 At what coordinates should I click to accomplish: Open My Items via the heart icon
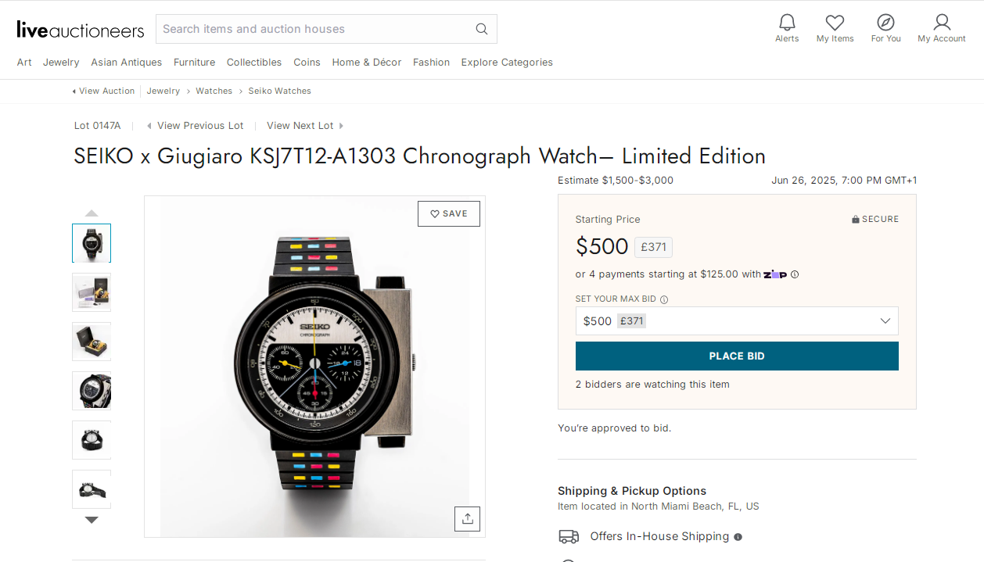click(x=835, y=23)
